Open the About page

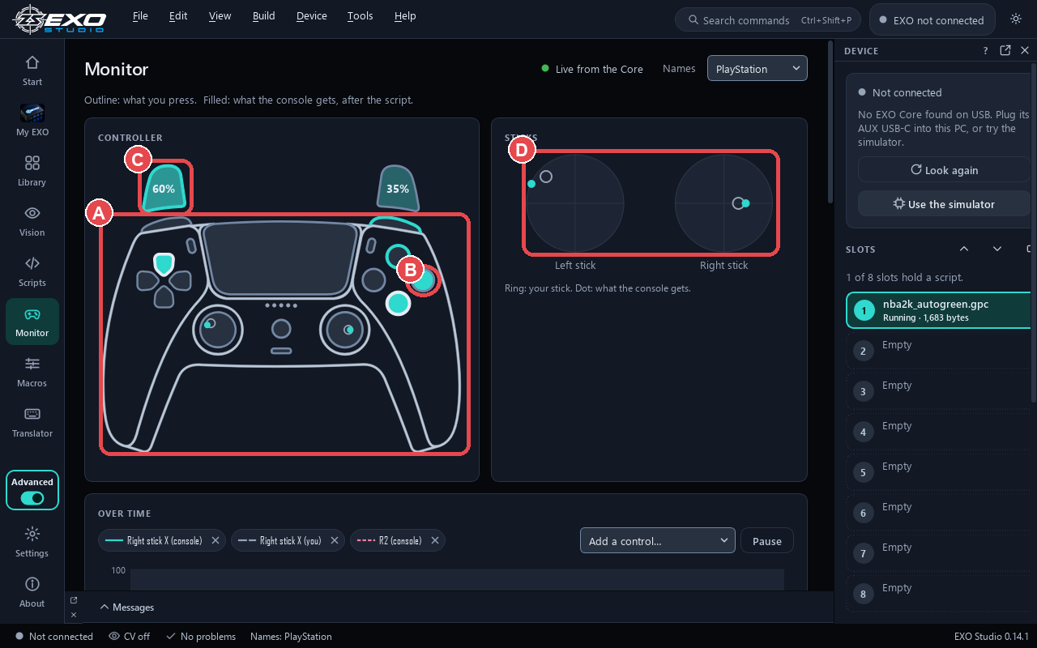click(x=32, y=592)
